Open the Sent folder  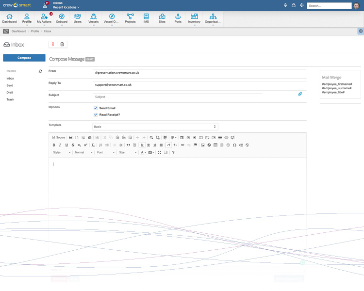10,85
